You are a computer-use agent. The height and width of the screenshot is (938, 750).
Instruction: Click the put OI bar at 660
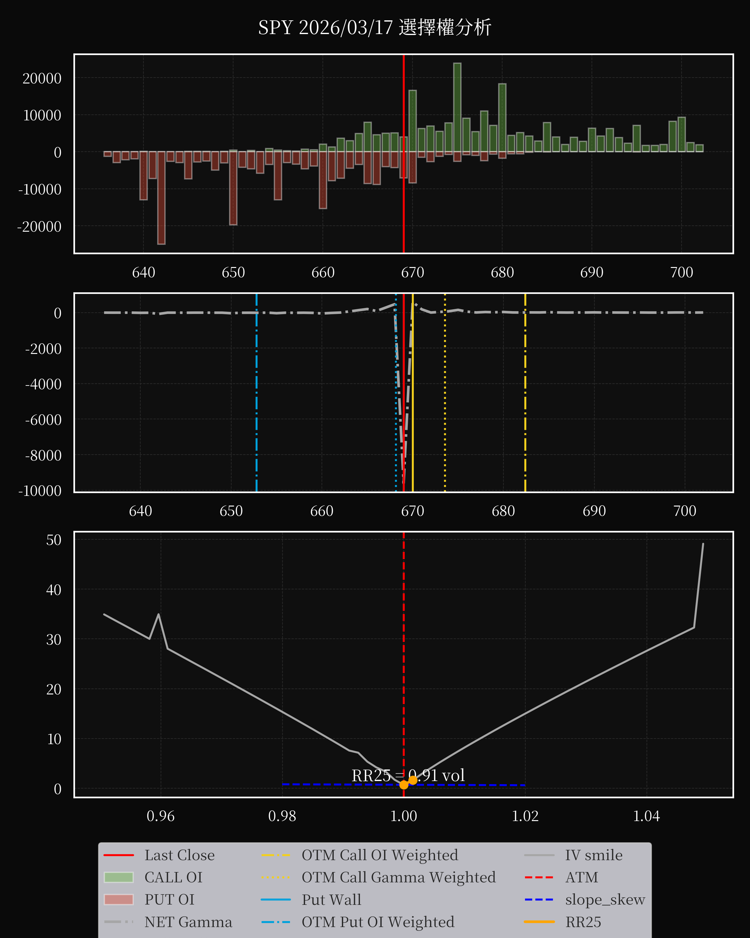(x=323, y=180)
